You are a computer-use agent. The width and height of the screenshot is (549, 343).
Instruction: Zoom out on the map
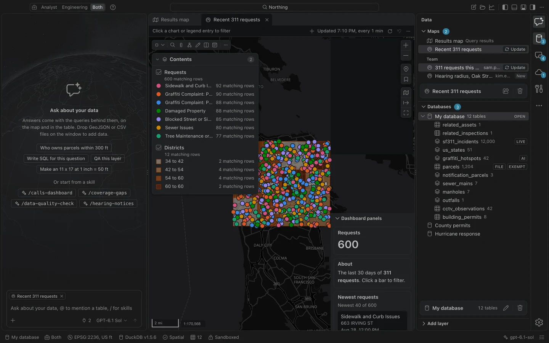406,56
